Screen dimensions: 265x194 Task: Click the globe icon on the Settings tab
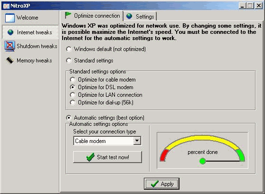click(x=129, y=16)
